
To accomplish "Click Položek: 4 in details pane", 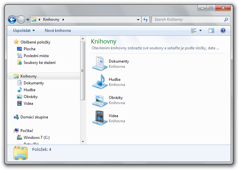I will [42, 150].
